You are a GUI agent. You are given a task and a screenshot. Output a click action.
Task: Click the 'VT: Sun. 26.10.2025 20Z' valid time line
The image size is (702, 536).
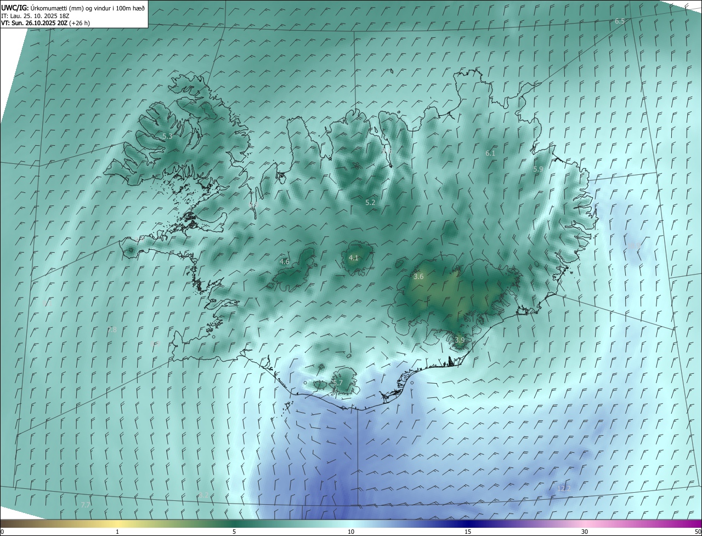[x=46, y=23]
